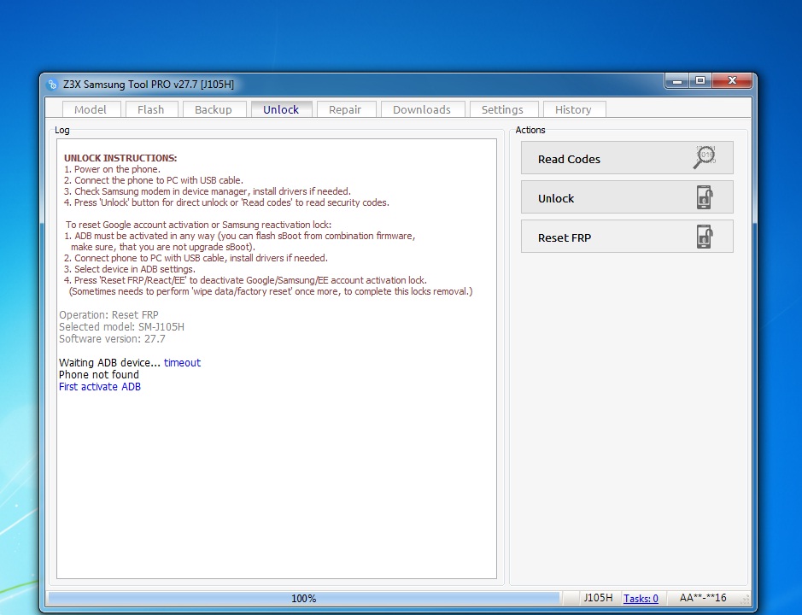802x615 pixels.
Task: Click the Unlock action button label
Action: pyautogui.click(x=556, y=198)
